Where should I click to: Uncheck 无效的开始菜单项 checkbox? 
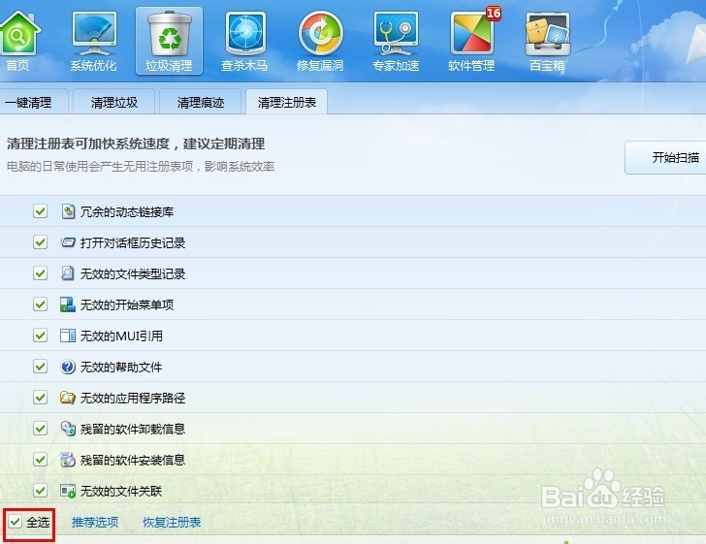[40, 304]
